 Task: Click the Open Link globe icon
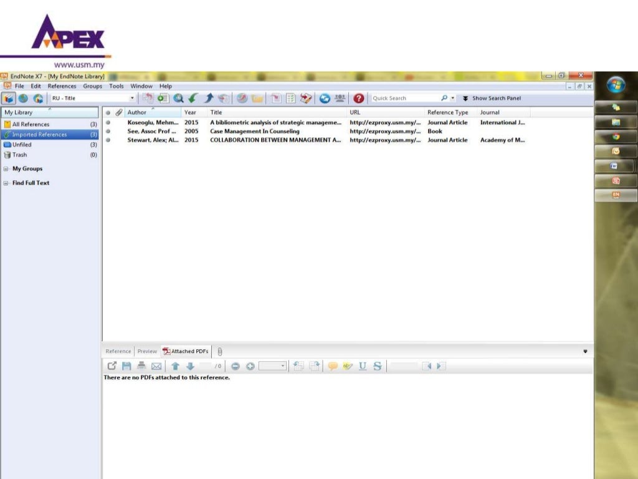(242, 98)
